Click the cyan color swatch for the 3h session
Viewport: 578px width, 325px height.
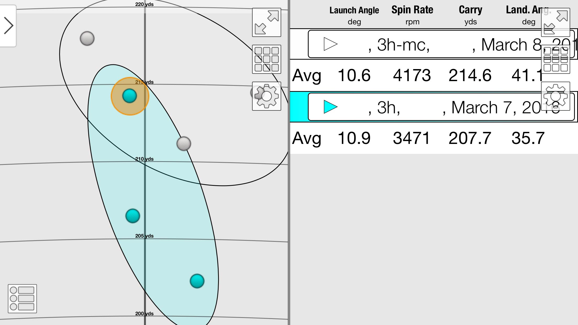[299, 107]
